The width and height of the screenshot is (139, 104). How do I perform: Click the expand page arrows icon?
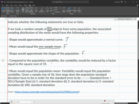pyautogui.click(x=135, y=19)
